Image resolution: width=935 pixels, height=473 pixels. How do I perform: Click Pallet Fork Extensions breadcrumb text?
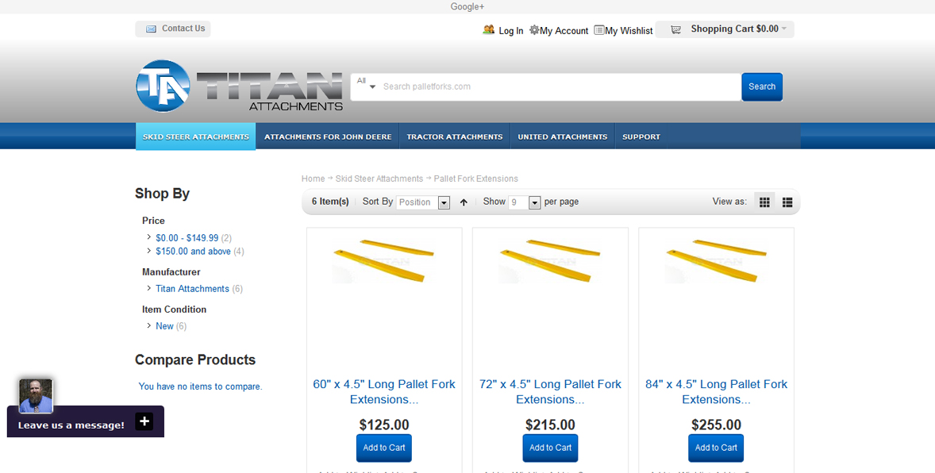[x=476, y=179]
